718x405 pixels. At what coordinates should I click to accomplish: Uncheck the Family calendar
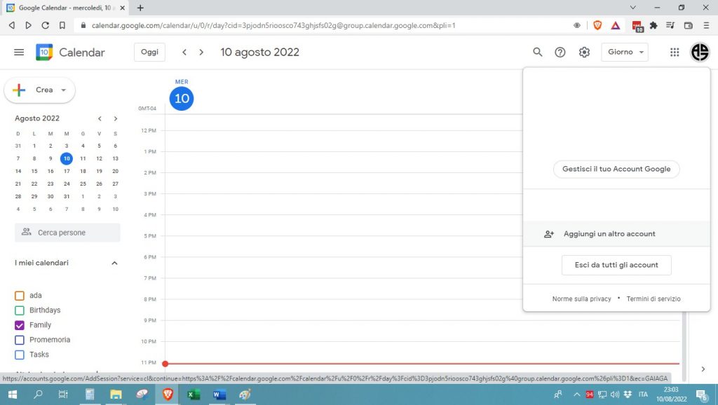point(20,325)
